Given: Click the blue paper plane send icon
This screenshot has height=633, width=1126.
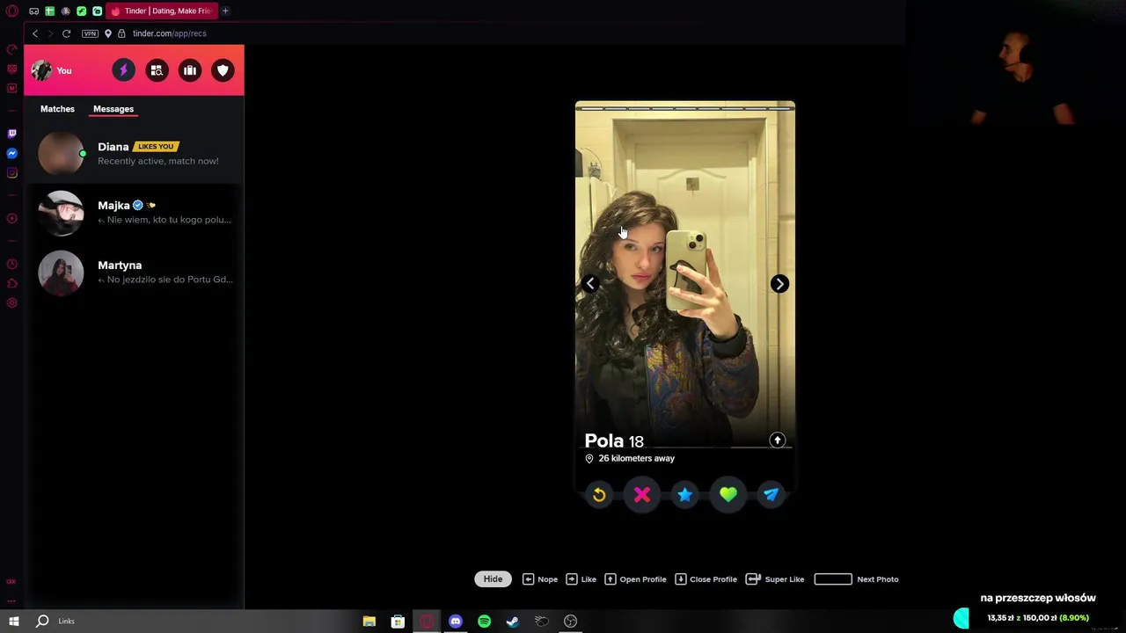Looking at the screenshot, I should [771, 495].
